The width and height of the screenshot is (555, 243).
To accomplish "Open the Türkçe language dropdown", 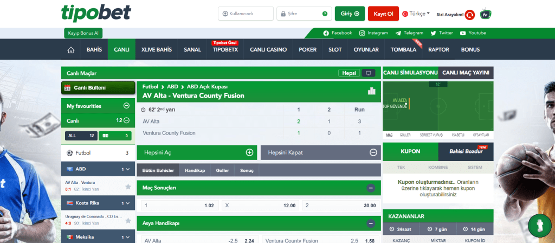I will (x=416, y=14).
